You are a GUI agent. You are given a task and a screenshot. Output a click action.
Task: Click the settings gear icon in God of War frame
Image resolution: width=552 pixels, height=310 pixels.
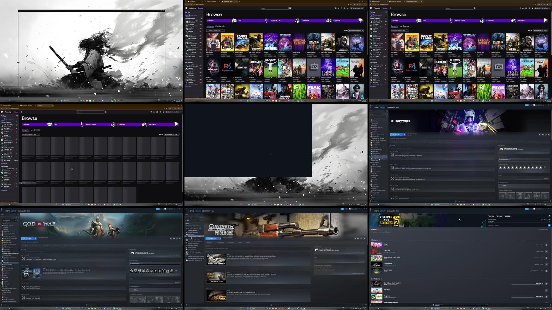point(171,238)
